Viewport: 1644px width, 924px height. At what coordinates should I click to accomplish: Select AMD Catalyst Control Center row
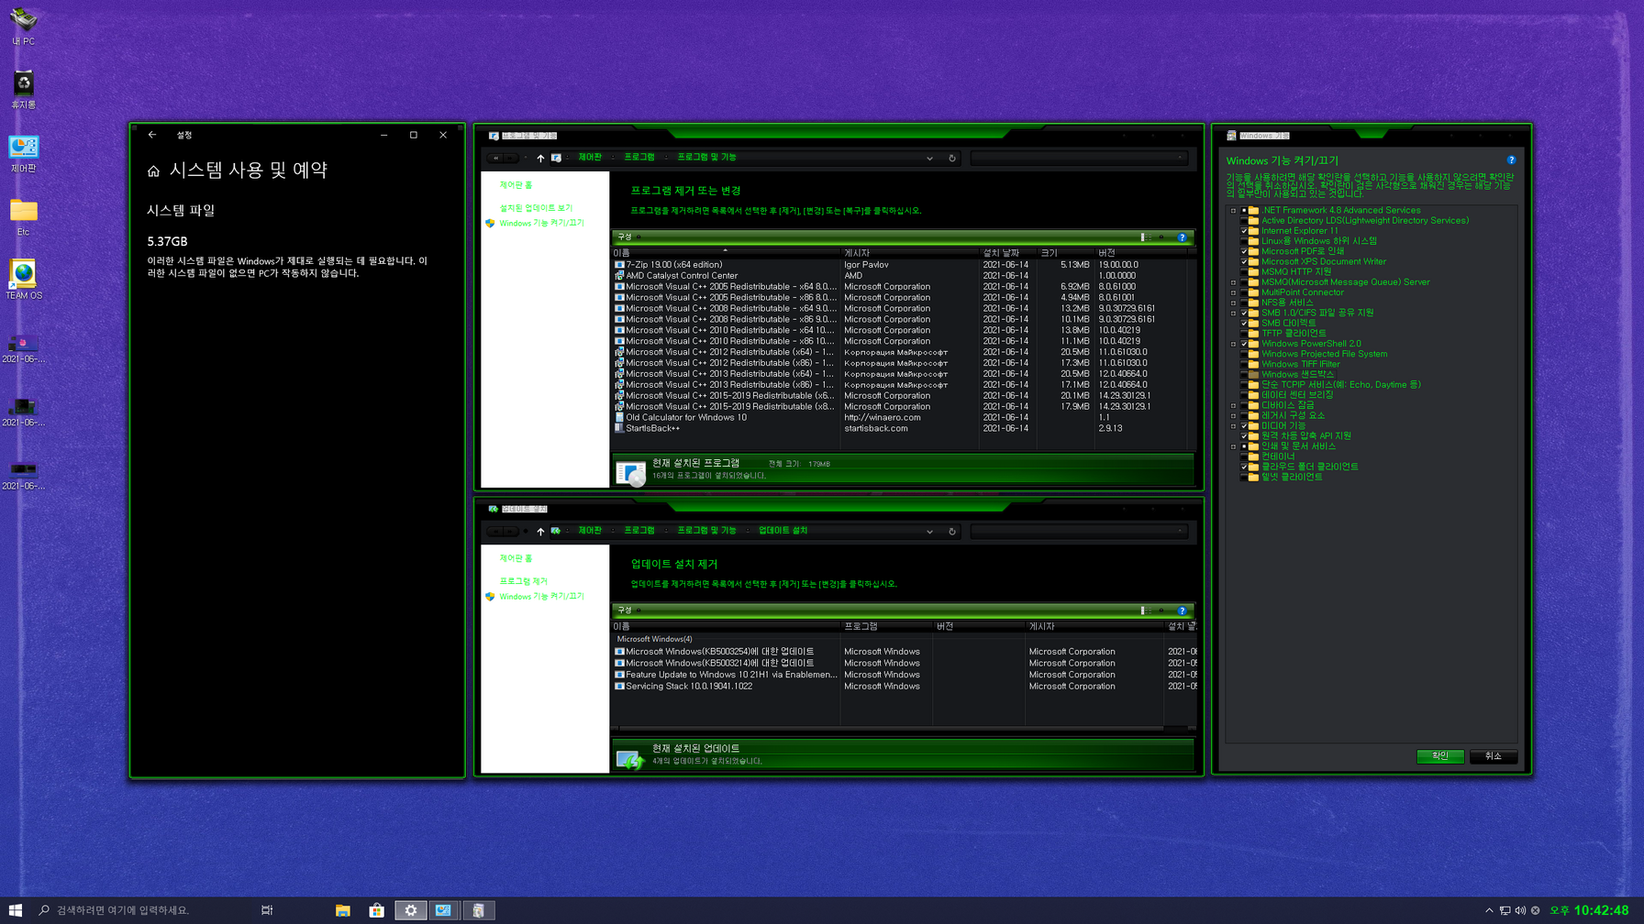[904, 276]
